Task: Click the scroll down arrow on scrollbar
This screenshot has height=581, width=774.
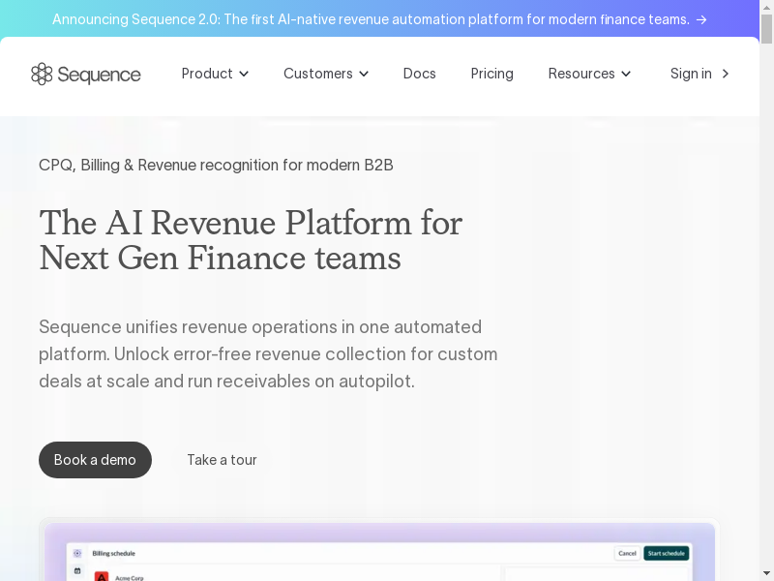Action: (766, 573)
